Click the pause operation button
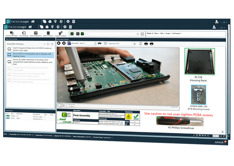 click(x=78, y=34)
